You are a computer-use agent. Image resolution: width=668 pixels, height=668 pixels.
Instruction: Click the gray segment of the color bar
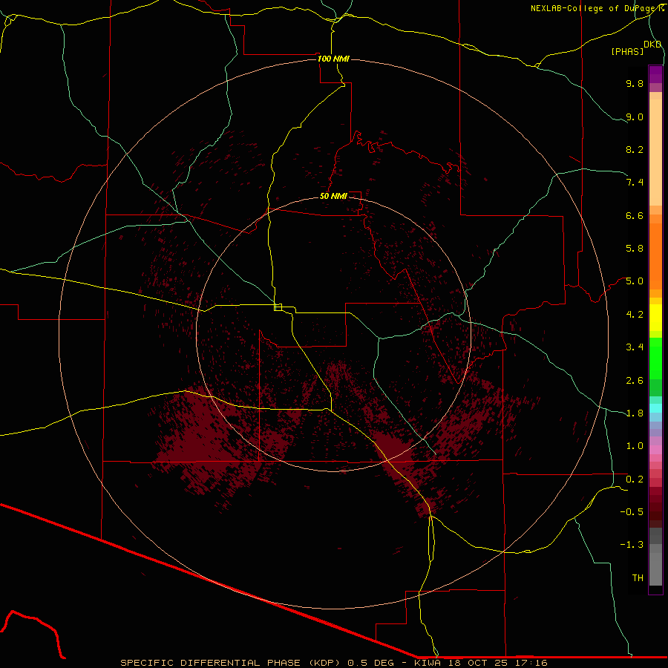tap(655, 557)
